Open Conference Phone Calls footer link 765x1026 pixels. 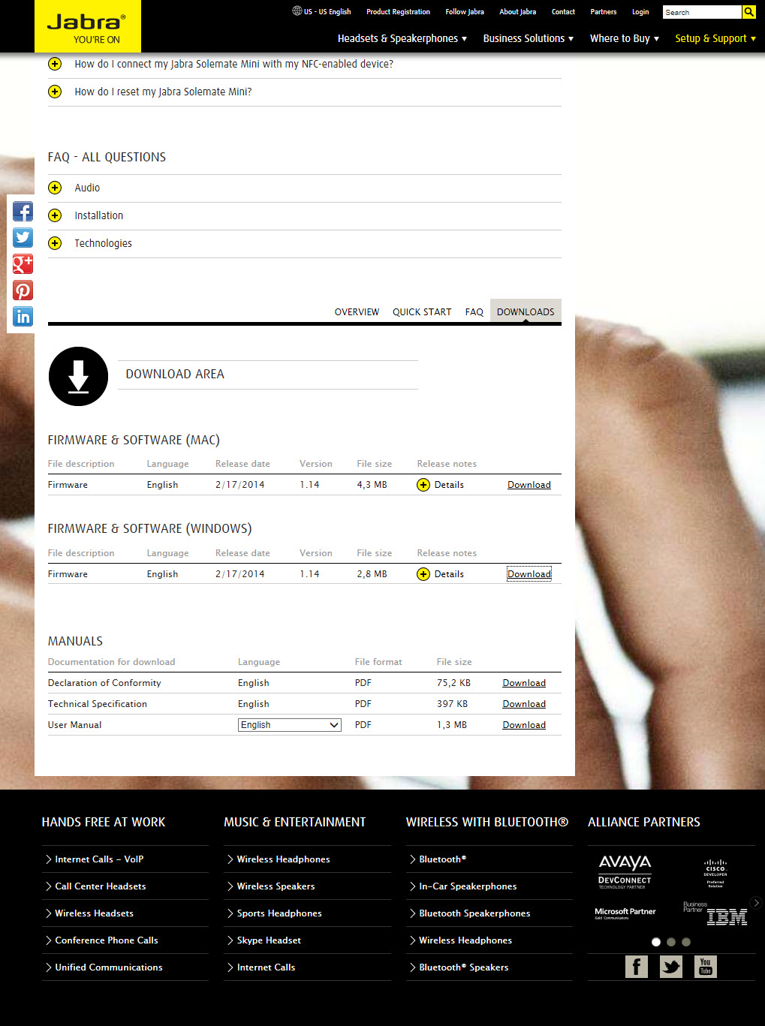point(107,940)
